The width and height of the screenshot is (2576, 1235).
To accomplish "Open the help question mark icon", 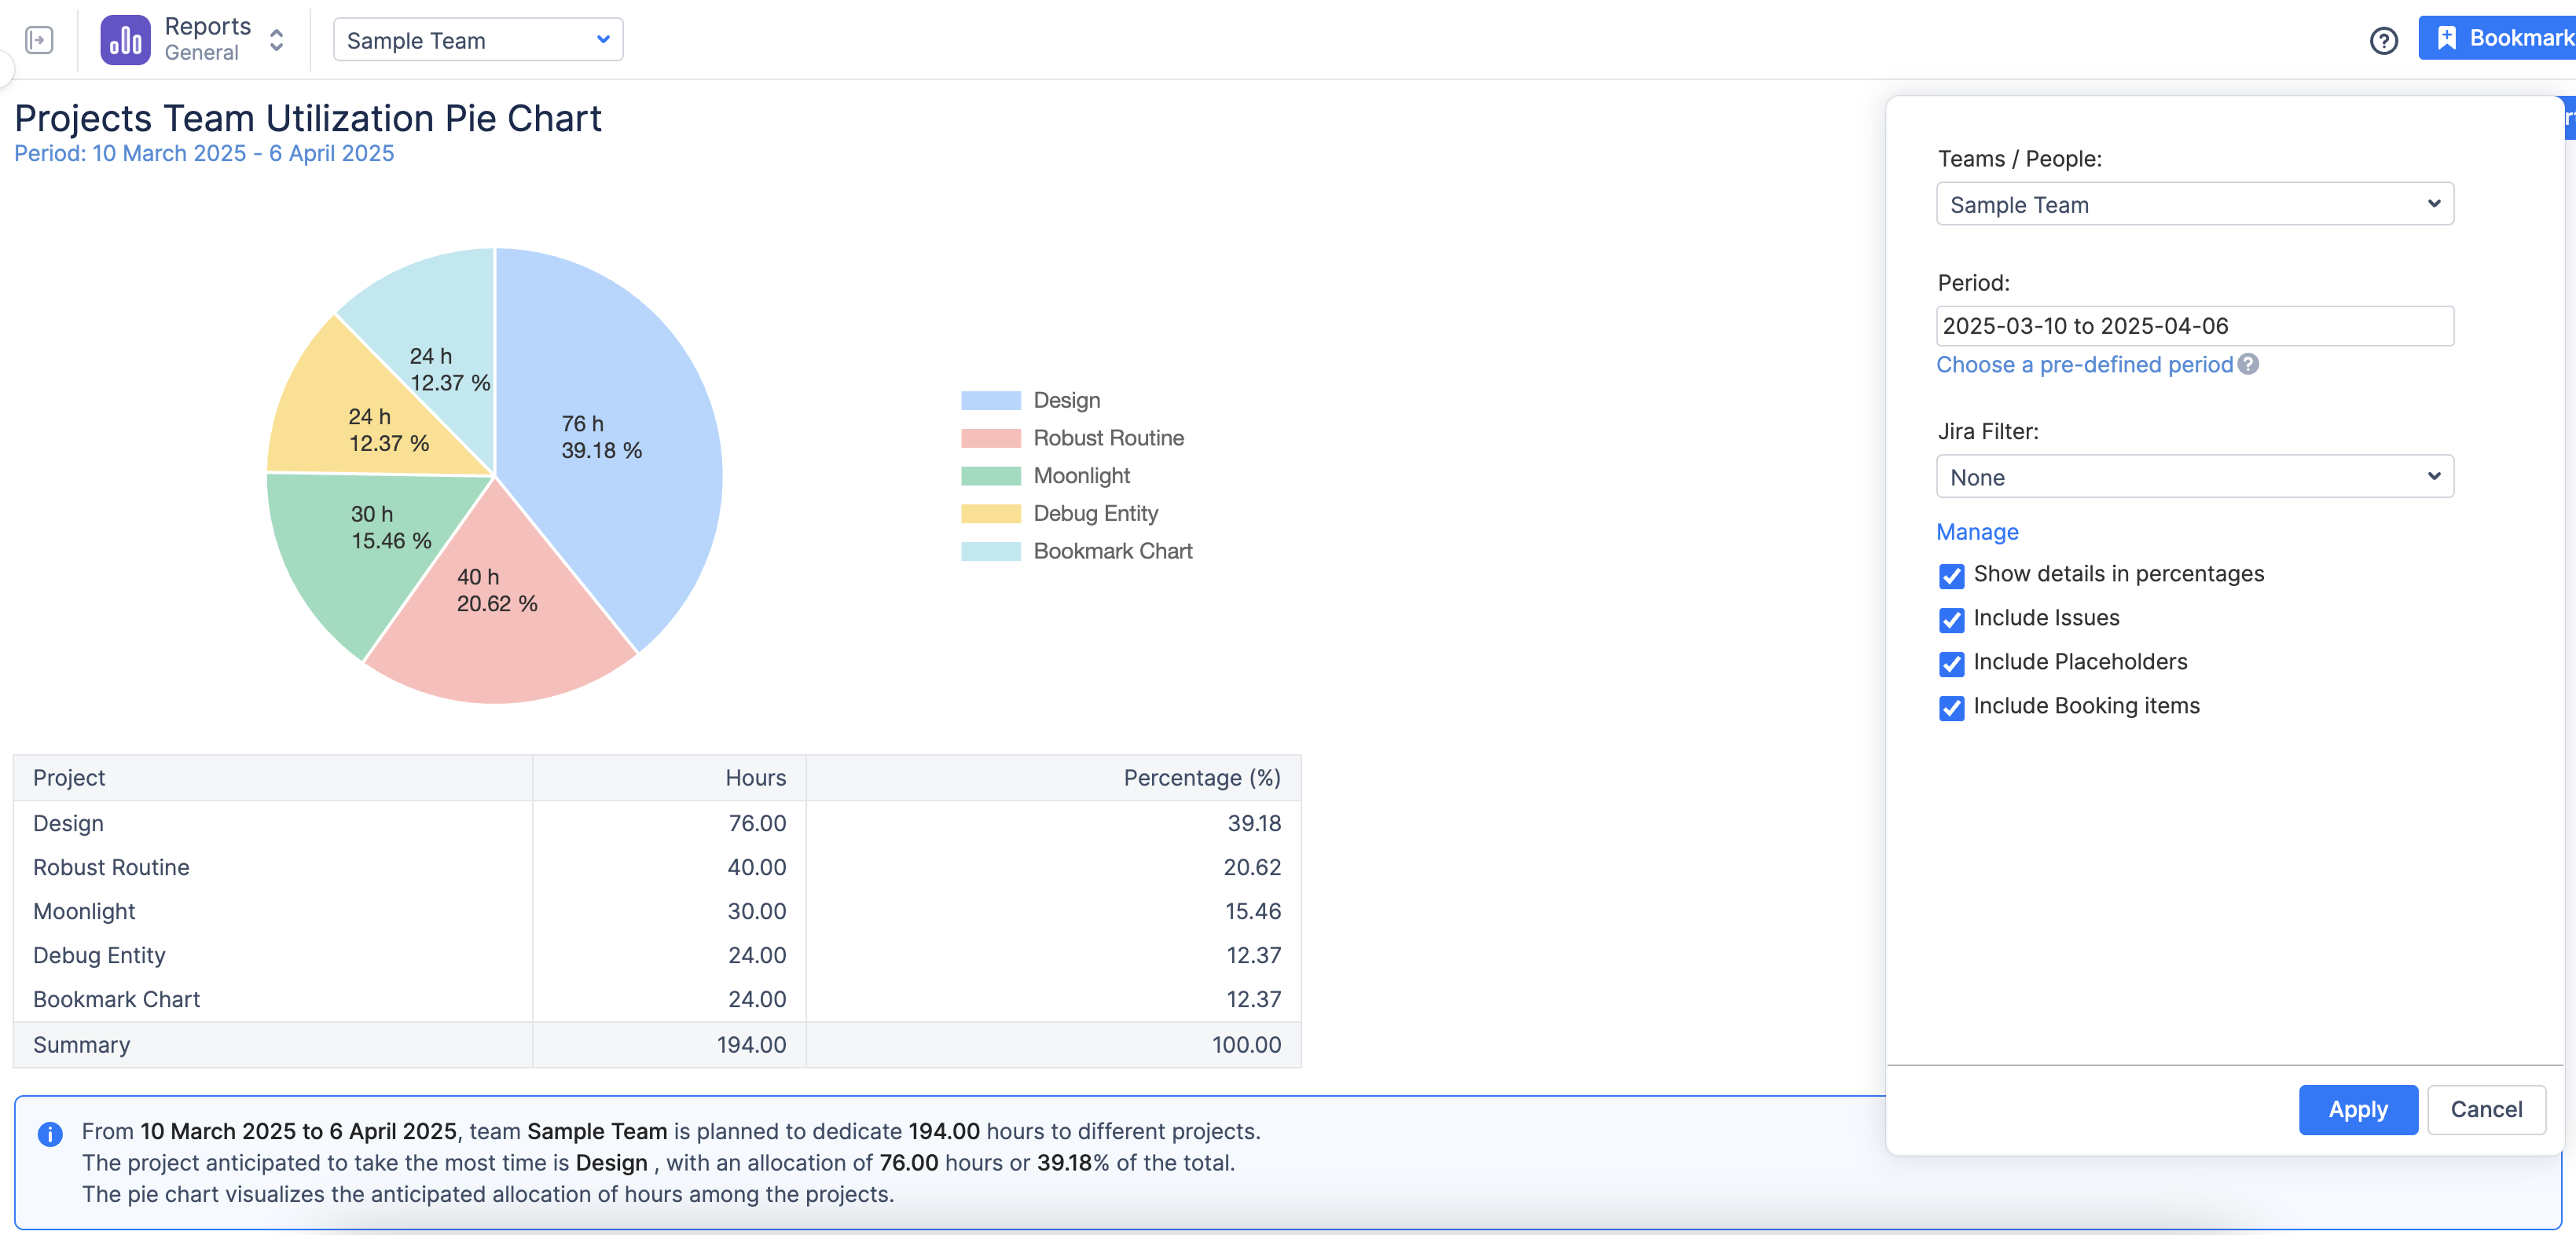I will (x=2383, y=41).
